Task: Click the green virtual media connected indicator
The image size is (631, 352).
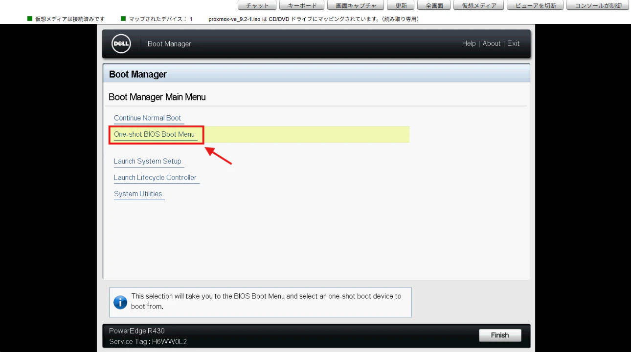Action: (x=30, y=19)
